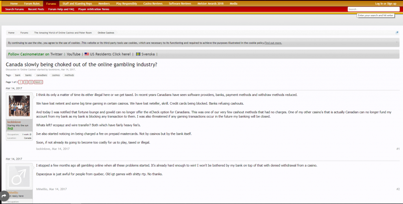Open post permalink #2
Viewport: 403px width, 204px height.
pyautogui.click(x=398, y=189)
